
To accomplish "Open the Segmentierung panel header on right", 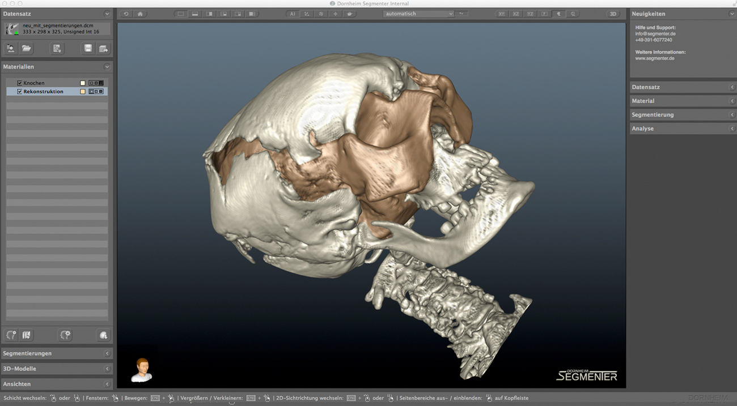I will tap(683, 115).
